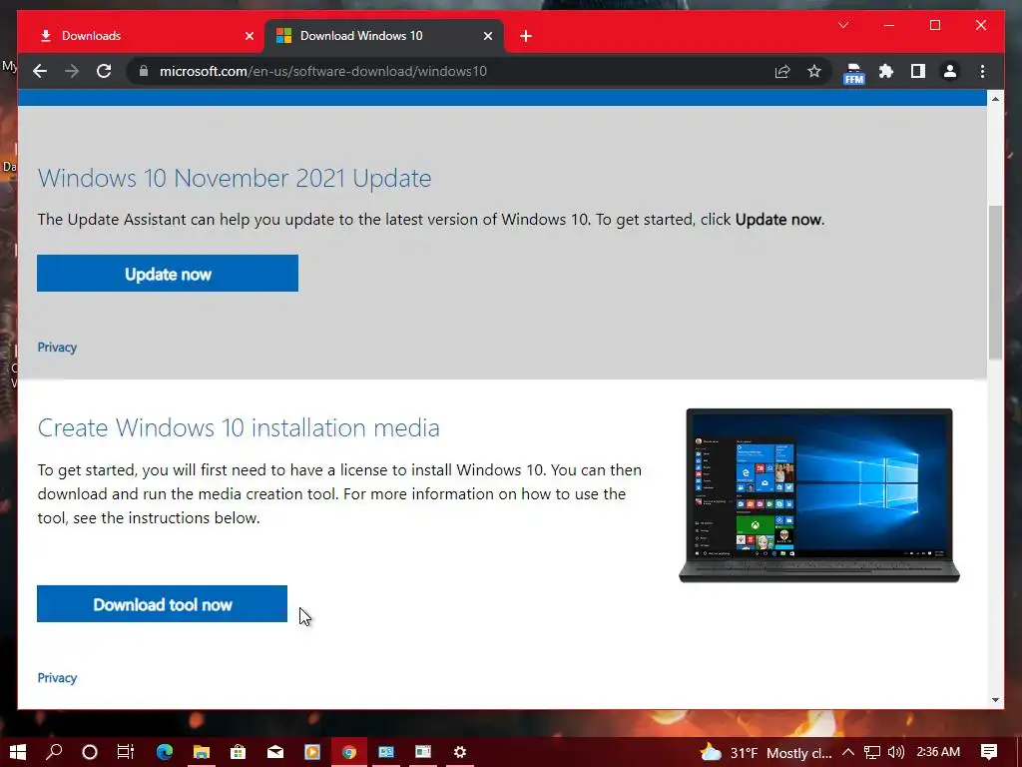Close the Downloads tab

(249, 36)
